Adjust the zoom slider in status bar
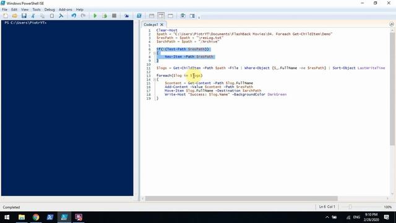Image resolution: width=396 pixels, height=223 pixels. pyautogui.click(x=350, y=207)
